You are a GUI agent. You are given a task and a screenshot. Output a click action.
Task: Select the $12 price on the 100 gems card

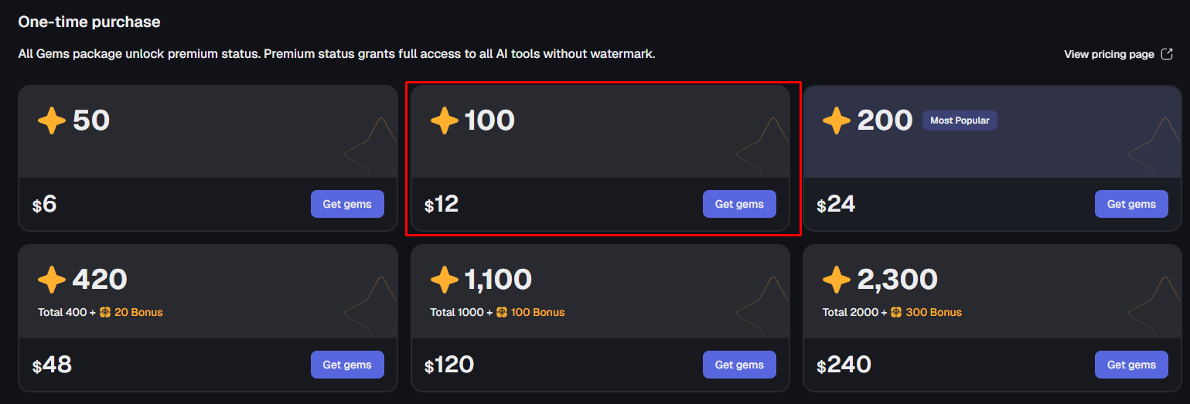tap(442, 204)
